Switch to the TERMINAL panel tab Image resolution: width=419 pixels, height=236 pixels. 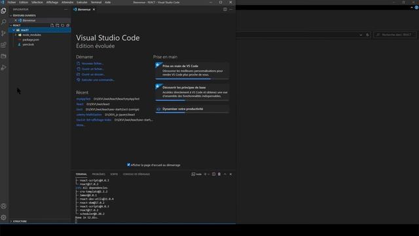81,174
